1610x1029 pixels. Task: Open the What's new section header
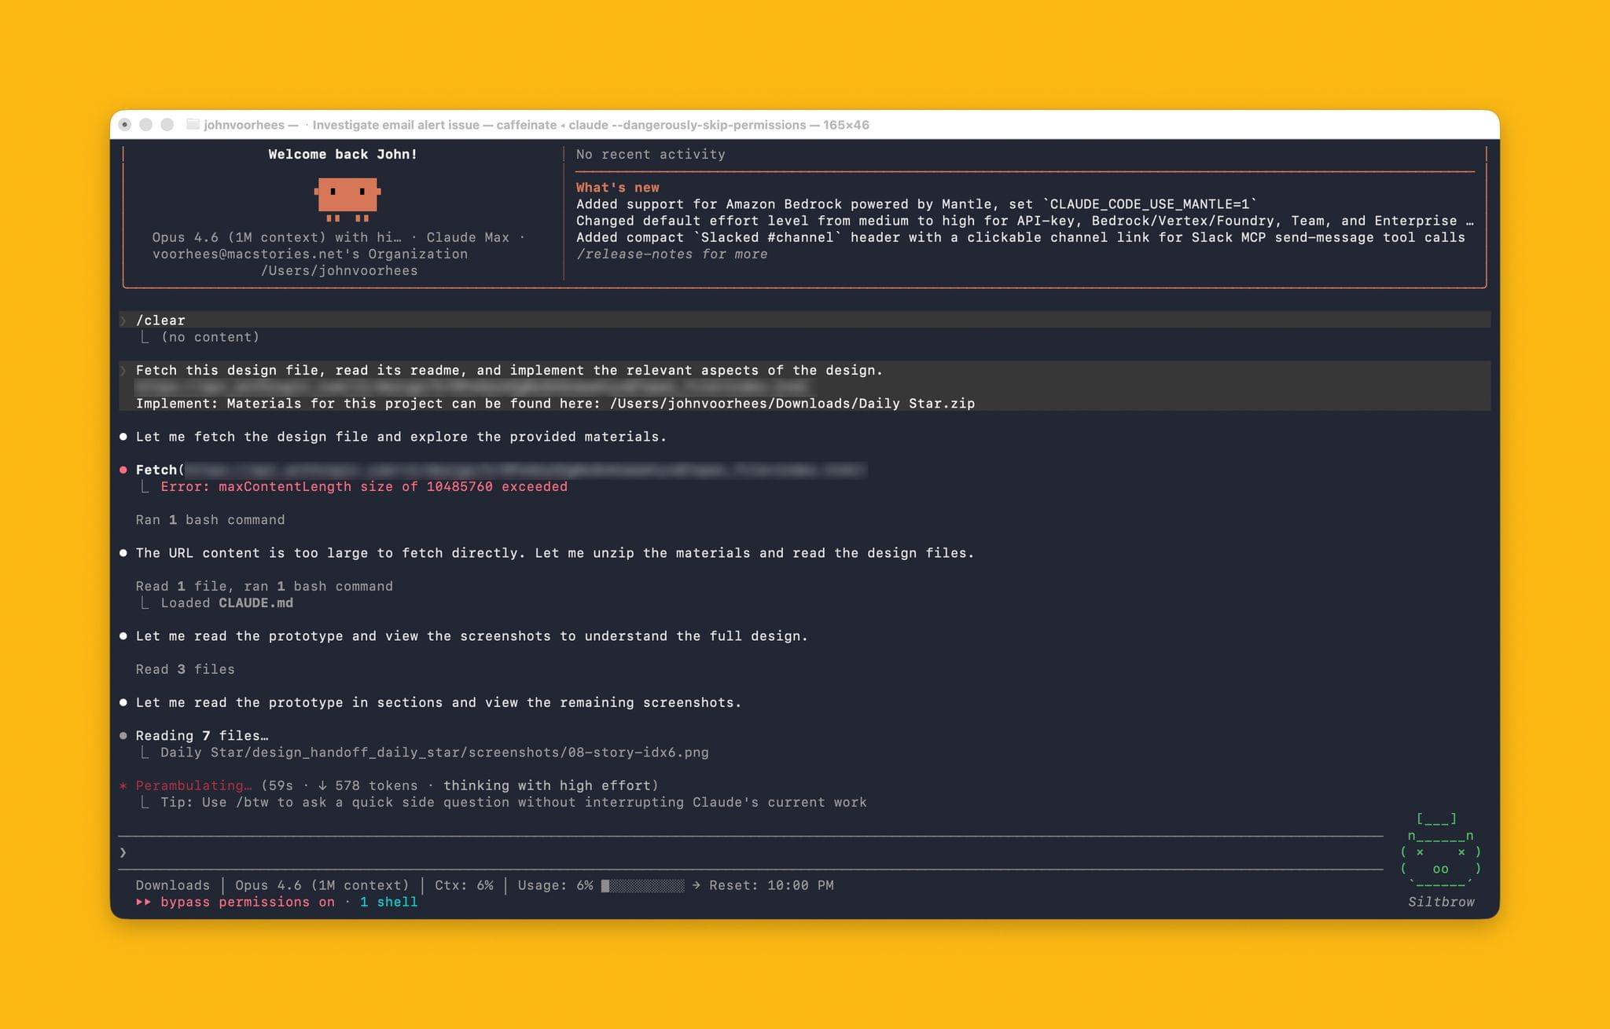point(617,187)
